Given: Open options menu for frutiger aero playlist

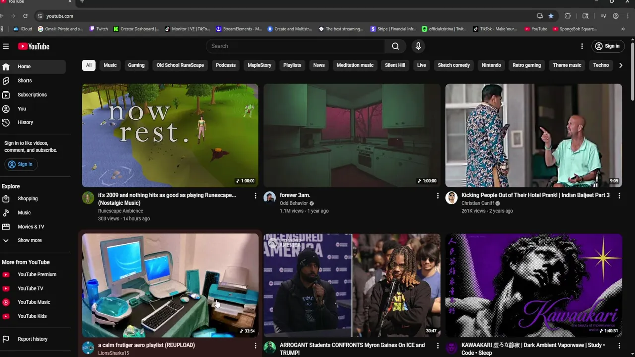Looking at the screenshot, I should [x=255, y=346].
